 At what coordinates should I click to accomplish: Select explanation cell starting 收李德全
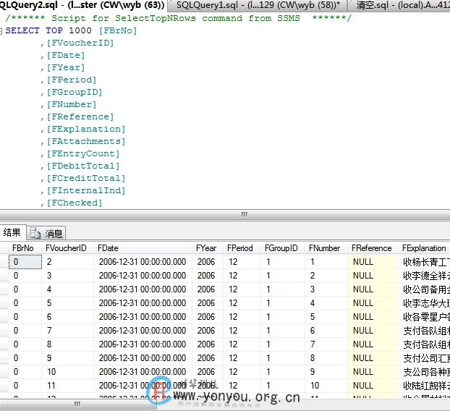424,276
